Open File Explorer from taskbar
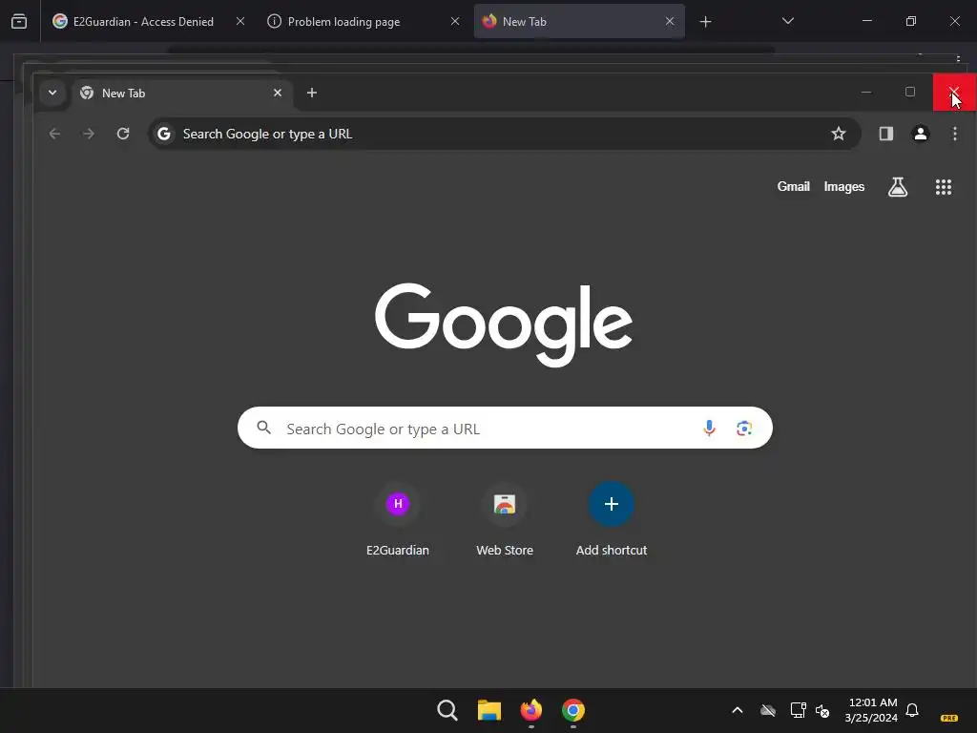Screen dimensions: 977x733 point(489,710)
